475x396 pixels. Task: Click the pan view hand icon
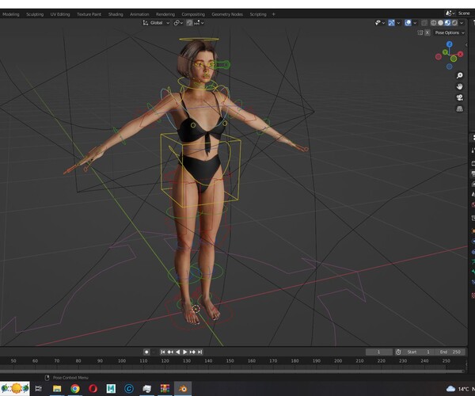[x=459, y=86]
